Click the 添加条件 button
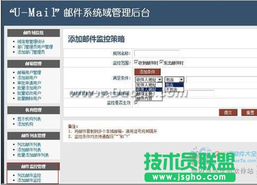The height and width of the screenshot is (185, 257). [x=147, y=72]
